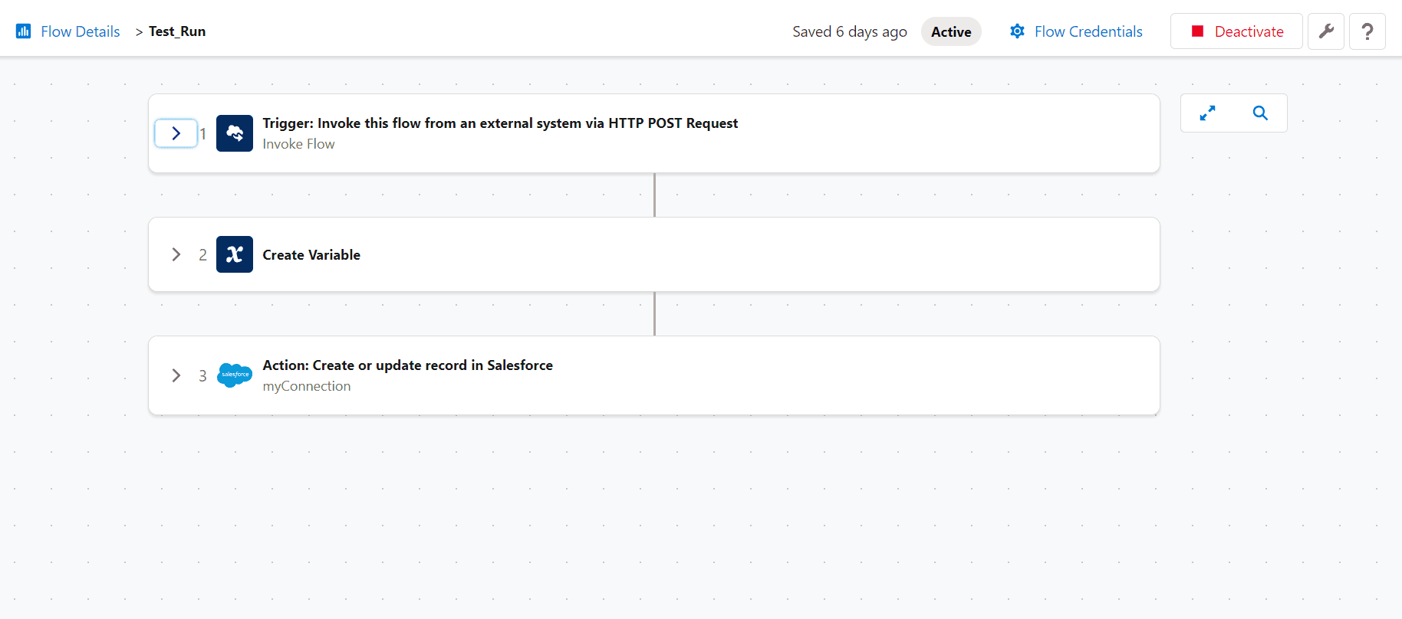Click the red stop square in Deactivate

click(1197, 31)
